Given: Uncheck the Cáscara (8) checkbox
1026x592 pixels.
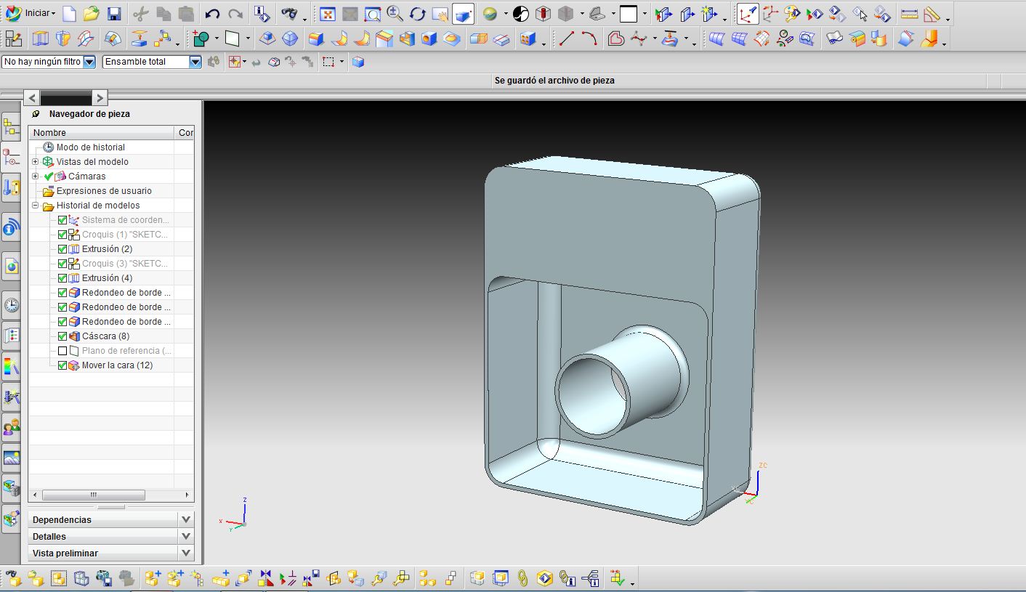Looking at the screenshot, I should pos(62,336).
